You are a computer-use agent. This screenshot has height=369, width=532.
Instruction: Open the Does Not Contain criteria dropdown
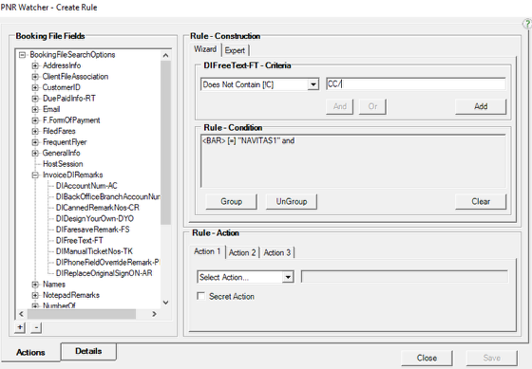313,84
